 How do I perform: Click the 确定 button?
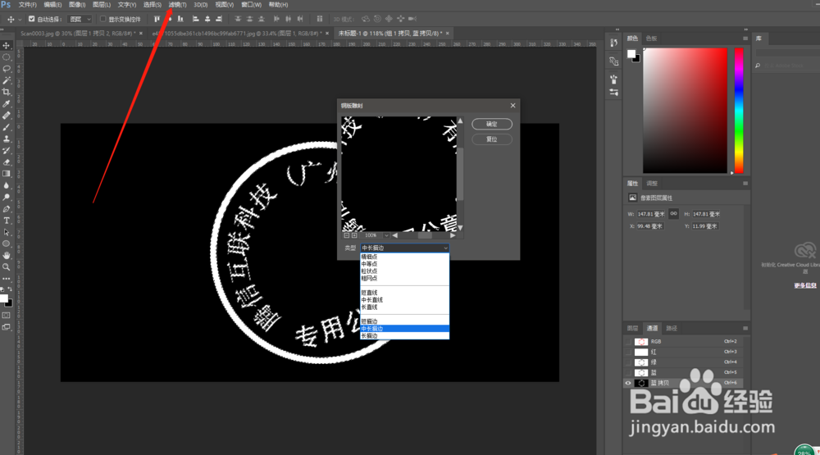[491, 124]
